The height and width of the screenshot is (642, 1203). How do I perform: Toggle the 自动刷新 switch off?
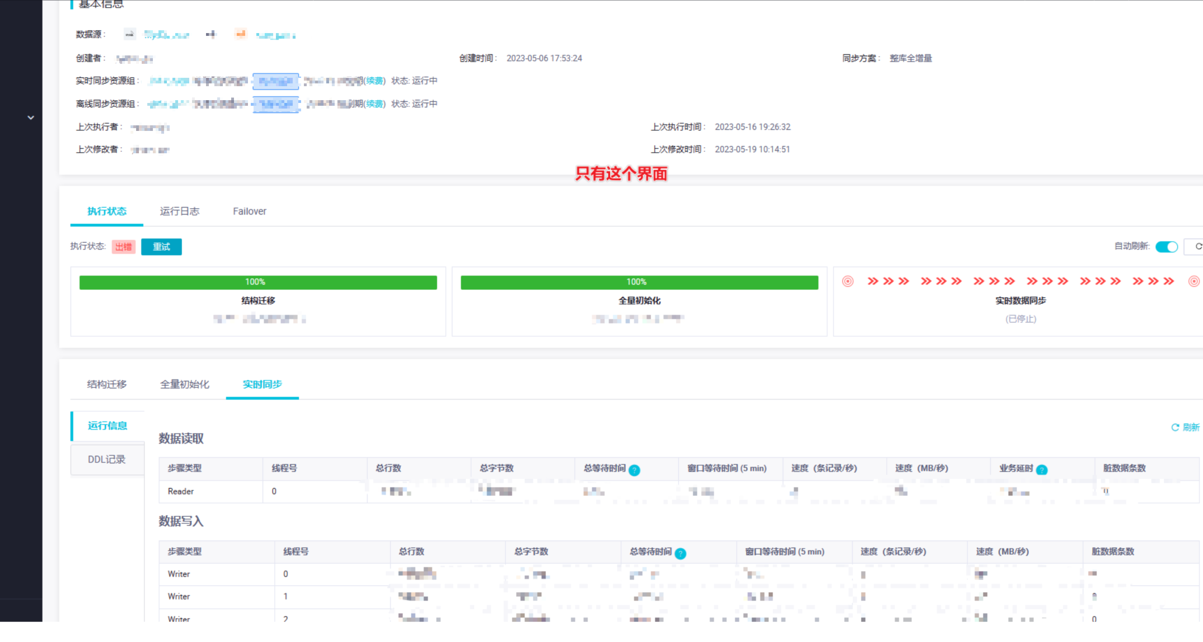(1166, 246)
